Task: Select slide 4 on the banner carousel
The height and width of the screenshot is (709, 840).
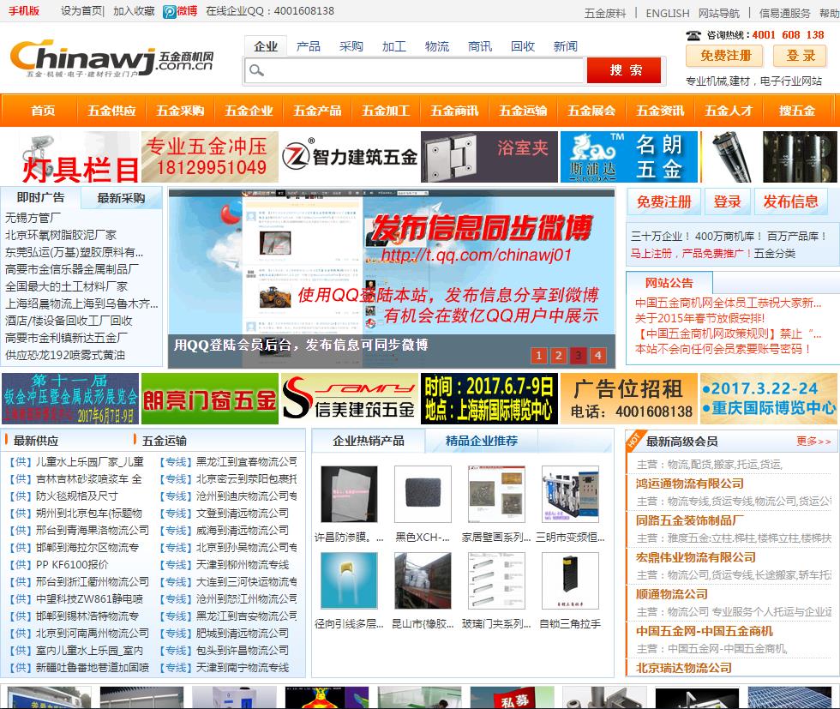Action: pyautogui.click(x=598, y=355)
